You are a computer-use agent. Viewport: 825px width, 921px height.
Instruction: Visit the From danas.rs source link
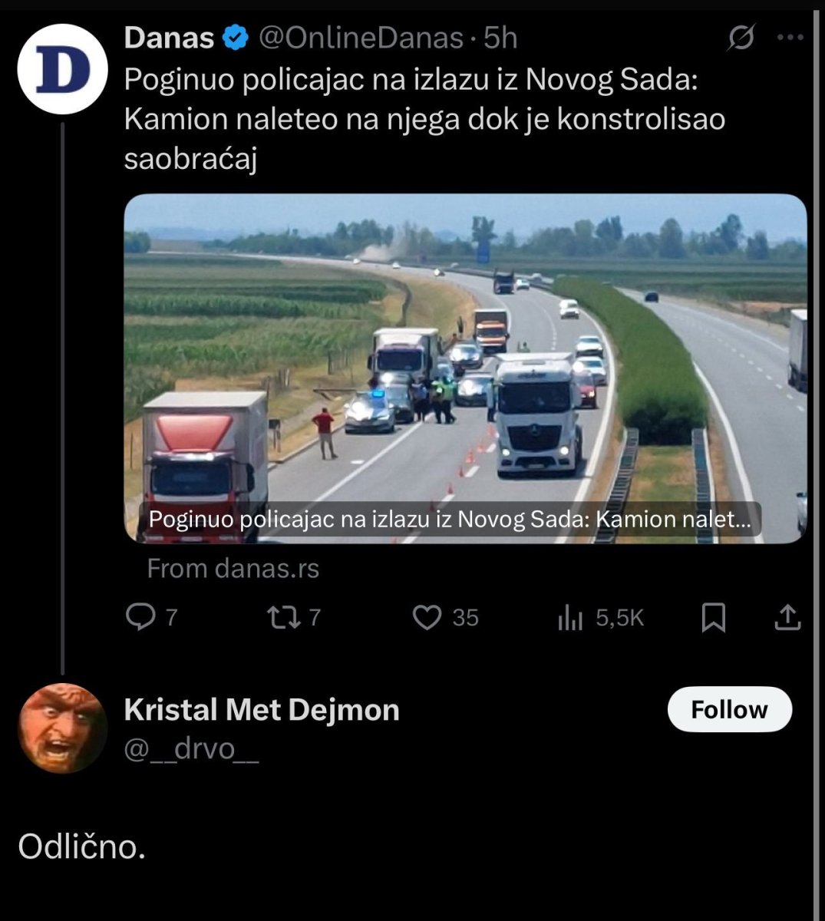(233, 568)
